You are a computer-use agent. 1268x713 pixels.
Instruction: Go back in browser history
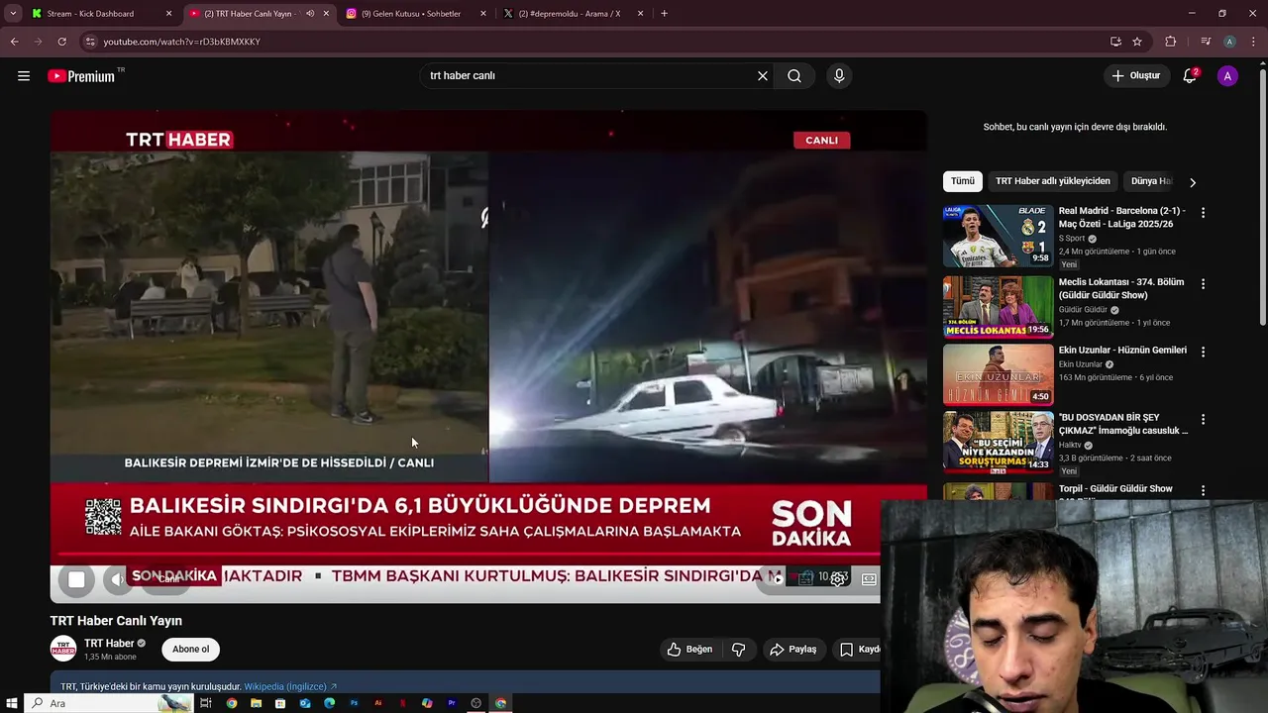point(14,42)
